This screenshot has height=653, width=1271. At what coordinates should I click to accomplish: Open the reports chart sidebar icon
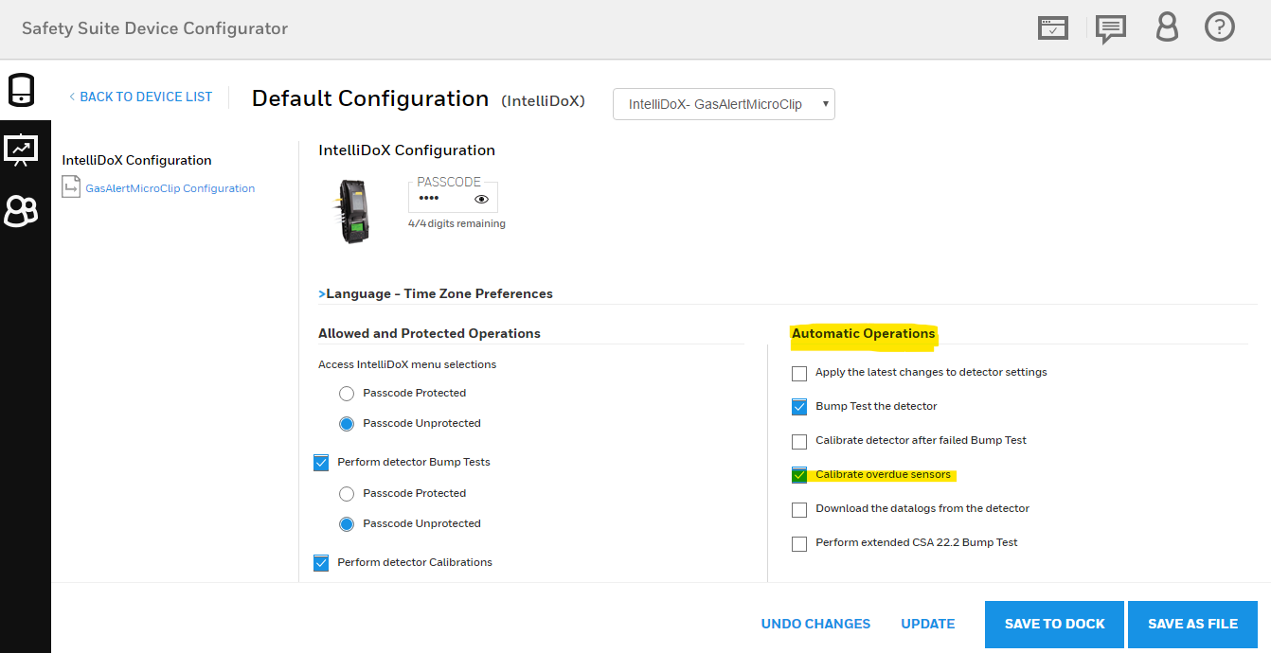click(21, 150)
